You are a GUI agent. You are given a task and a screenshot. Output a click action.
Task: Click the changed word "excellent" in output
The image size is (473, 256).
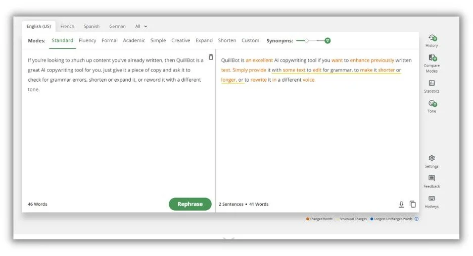(262, 60)
